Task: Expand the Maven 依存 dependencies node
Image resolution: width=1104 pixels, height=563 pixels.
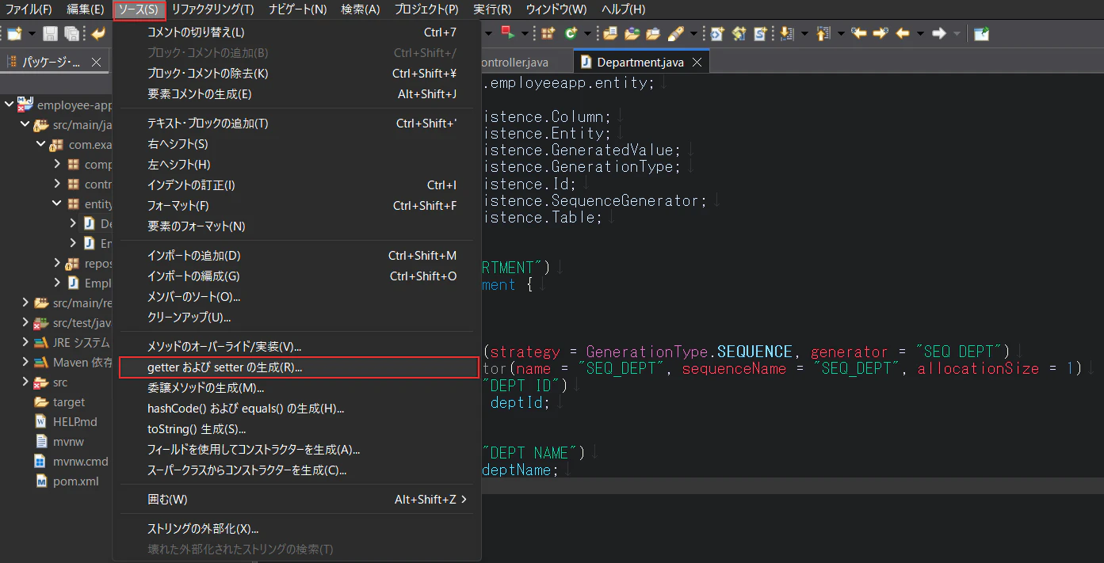Action: (x=25, y=363)
